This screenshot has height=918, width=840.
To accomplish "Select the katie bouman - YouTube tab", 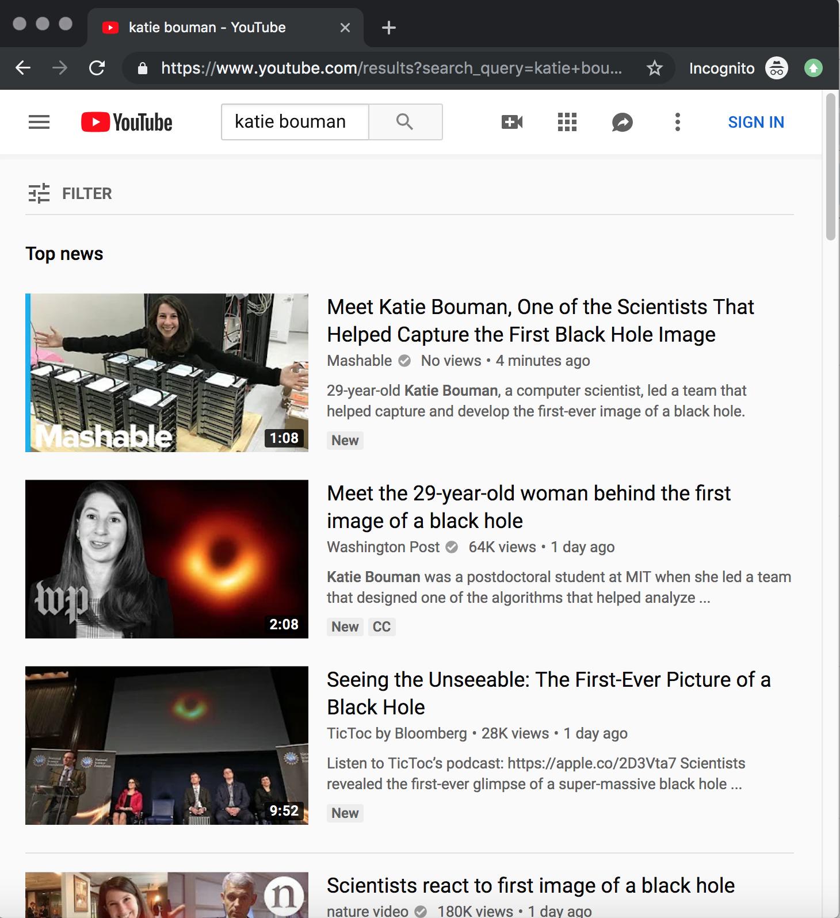I will point(225,28).
